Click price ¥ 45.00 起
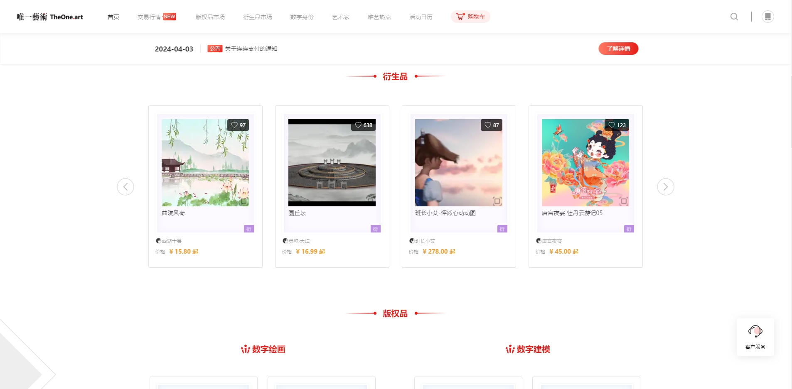The width and height of the screenshot is (792, 389). point(564,252)
